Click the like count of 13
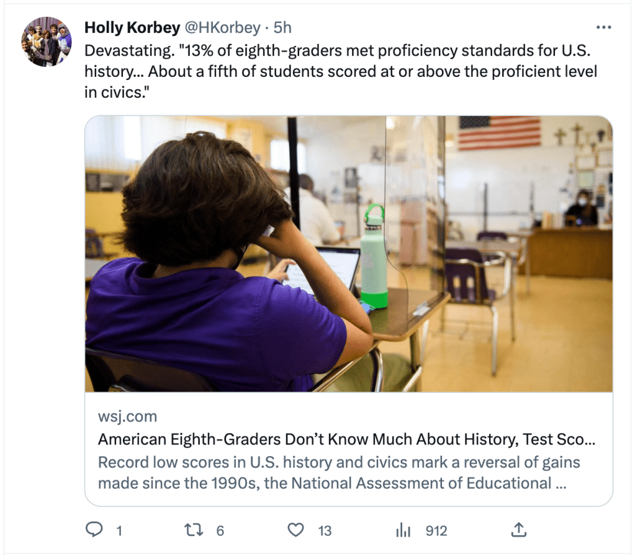Viewport: 635px width, 556px height. (x=325, y=531)
